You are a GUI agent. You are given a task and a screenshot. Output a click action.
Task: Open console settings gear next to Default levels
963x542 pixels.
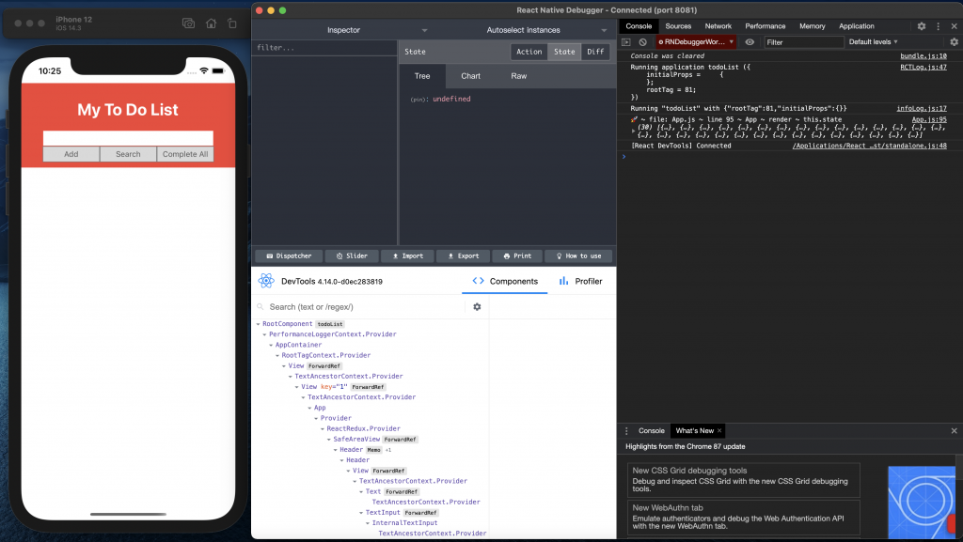click(954, 42)
